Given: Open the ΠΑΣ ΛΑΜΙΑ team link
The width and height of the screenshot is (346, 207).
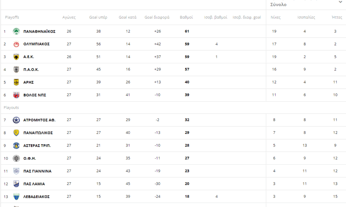Looking at the screenshot, I should pyautogui.click(x=34, y=184).
